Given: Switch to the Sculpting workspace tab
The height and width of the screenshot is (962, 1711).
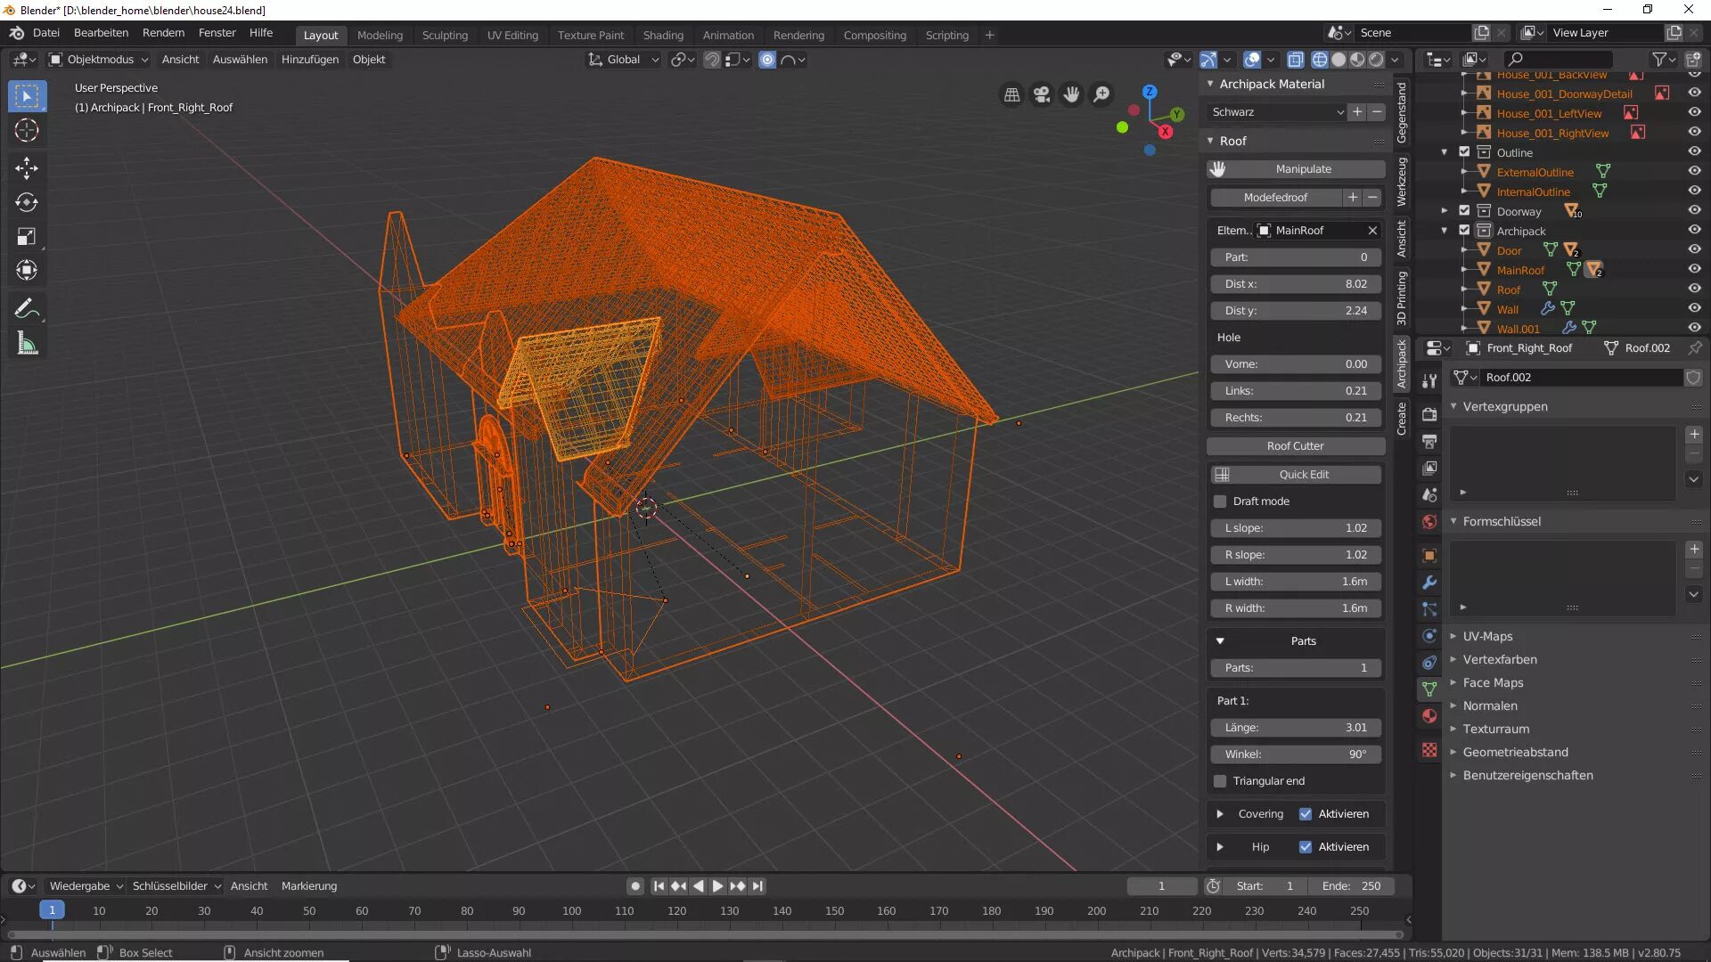Looking at the screenshot, I should [x=445, y=36].
